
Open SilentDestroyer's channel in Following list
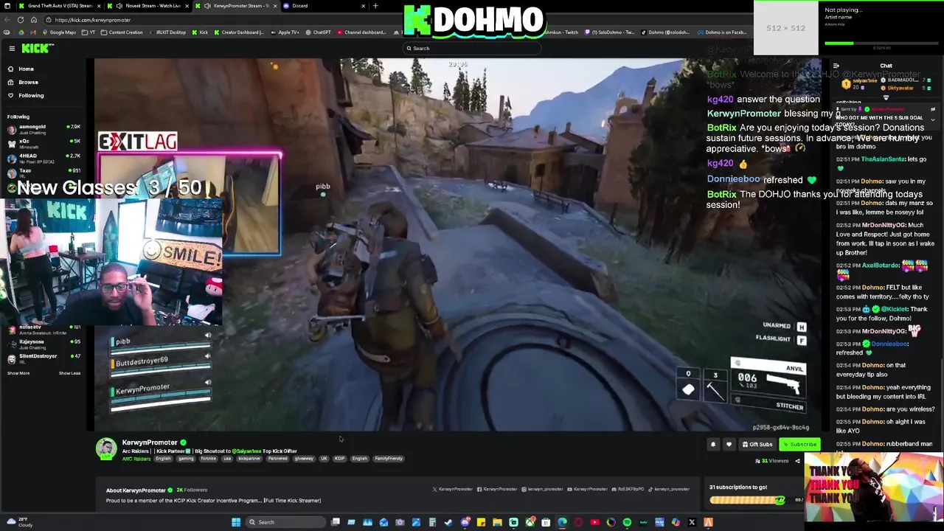[x=44, y=358]
